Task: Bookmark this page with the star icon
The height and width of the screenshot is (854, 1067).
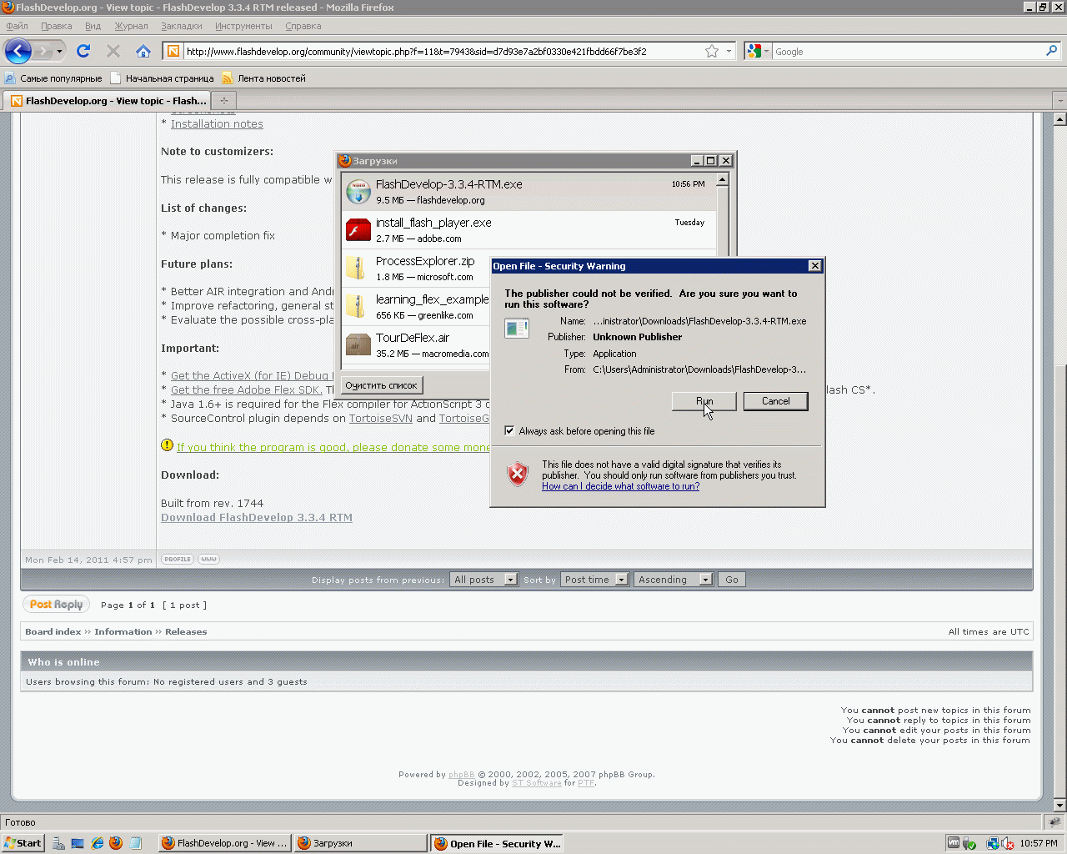Action: pos(712,51)
